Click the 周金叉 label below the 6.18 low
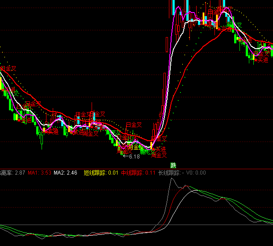The width and height of the screenshot is (273, 246). (159, 155)
